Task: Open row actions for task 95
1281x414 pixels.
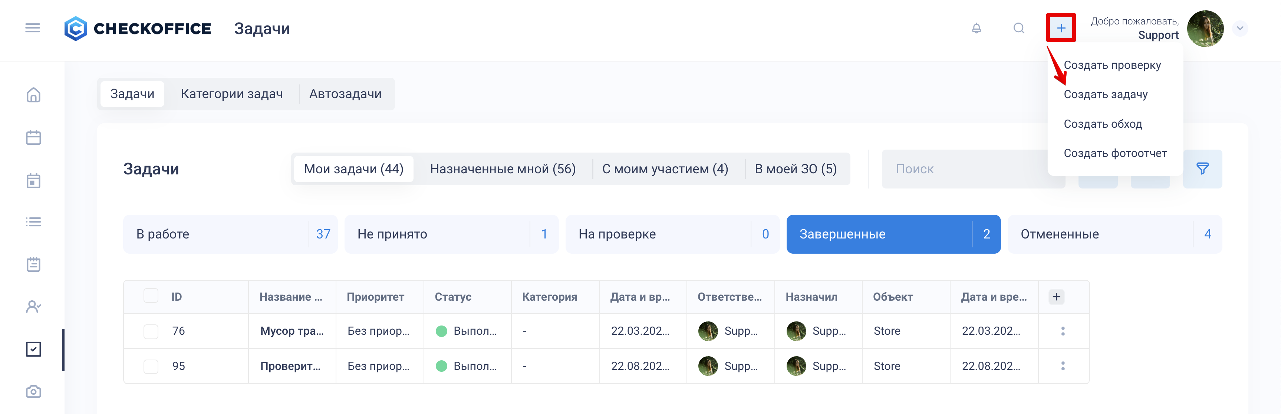Action: point(1063,366)
